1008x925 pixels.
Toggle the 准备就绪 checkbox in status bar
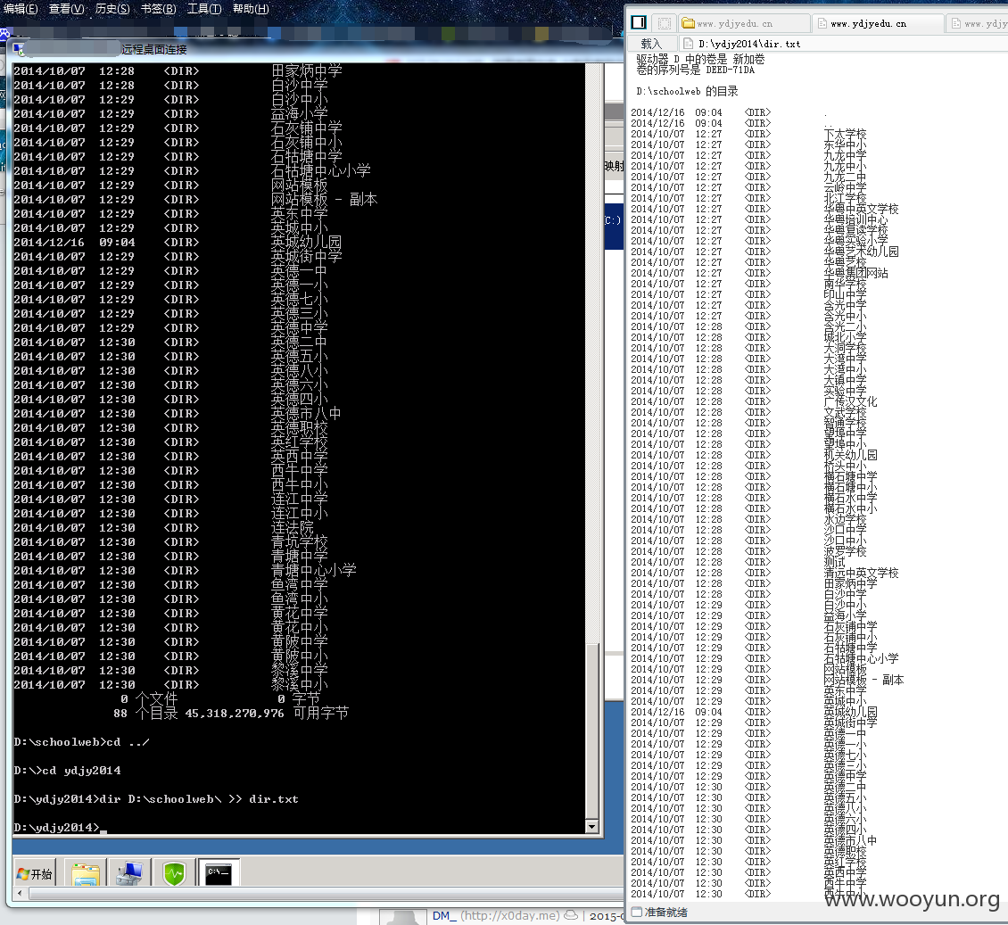636,912
